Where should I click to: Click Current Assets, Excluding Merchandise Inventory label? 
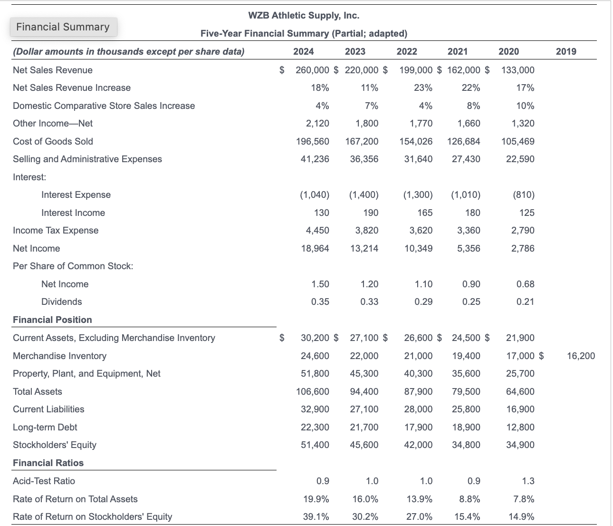114,338
